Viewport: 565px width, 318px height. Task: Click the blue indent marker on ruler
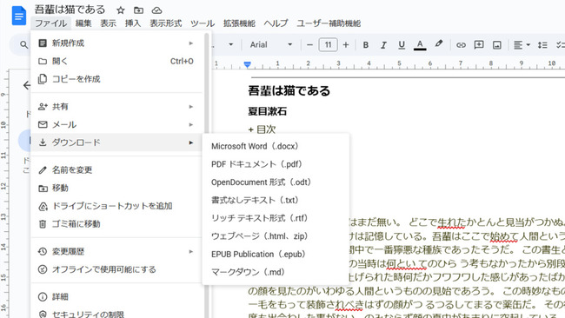click(247, 64)
